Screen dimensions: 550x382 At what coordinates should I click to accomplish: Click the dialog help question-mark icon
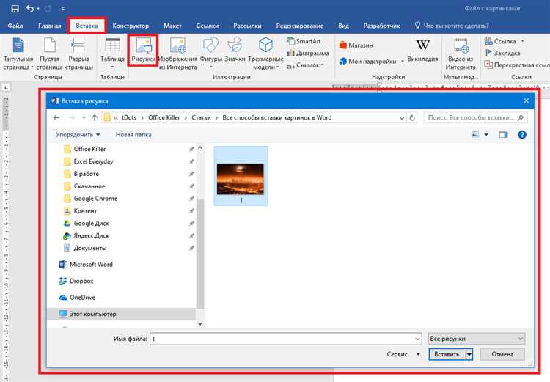(522, 135)
